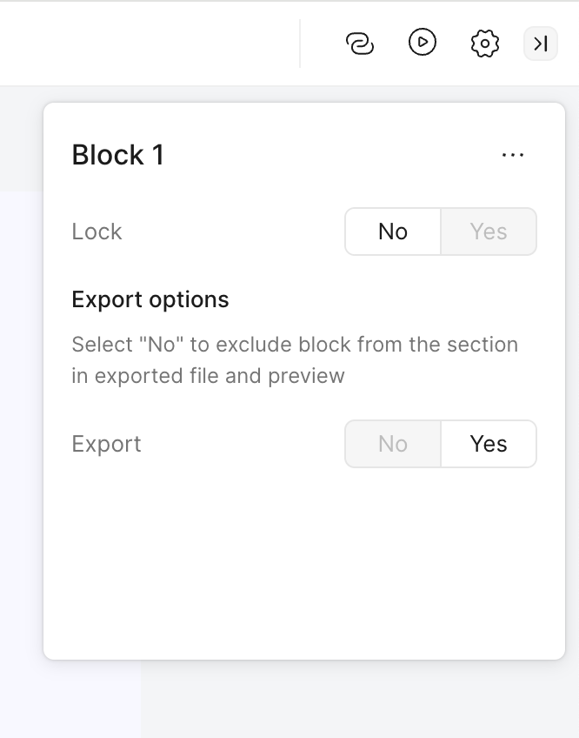Click the Export field label

(x=106, y=444)
